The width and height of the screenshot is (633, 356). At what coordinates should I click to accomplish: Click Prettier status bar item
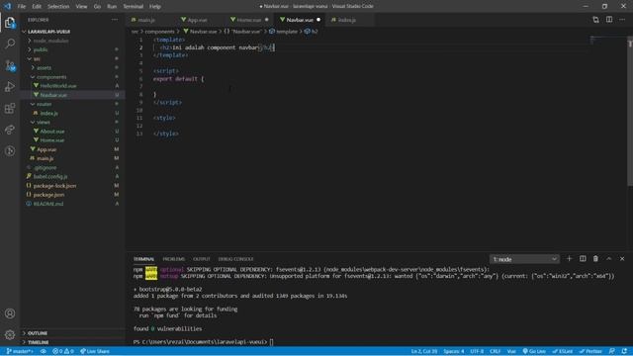[590, 351]
